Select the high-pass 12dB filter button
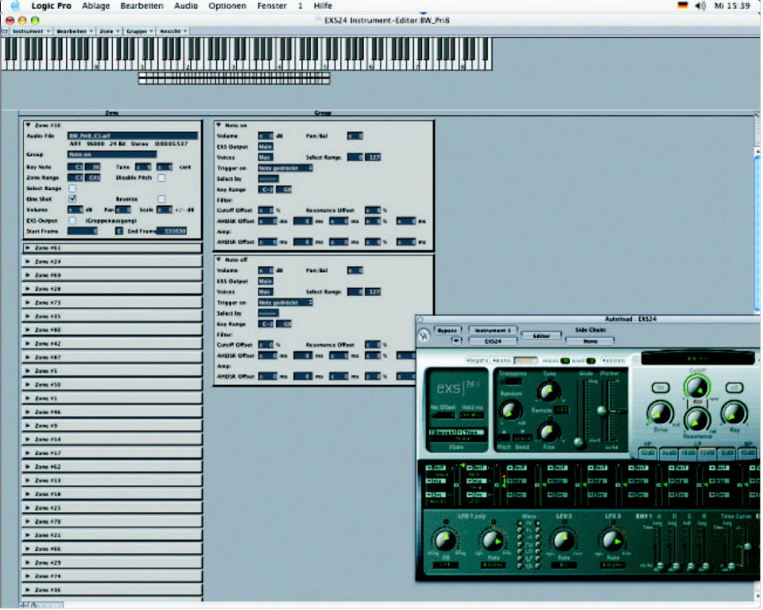The image size is (763, 610). (x=648, y=453)
